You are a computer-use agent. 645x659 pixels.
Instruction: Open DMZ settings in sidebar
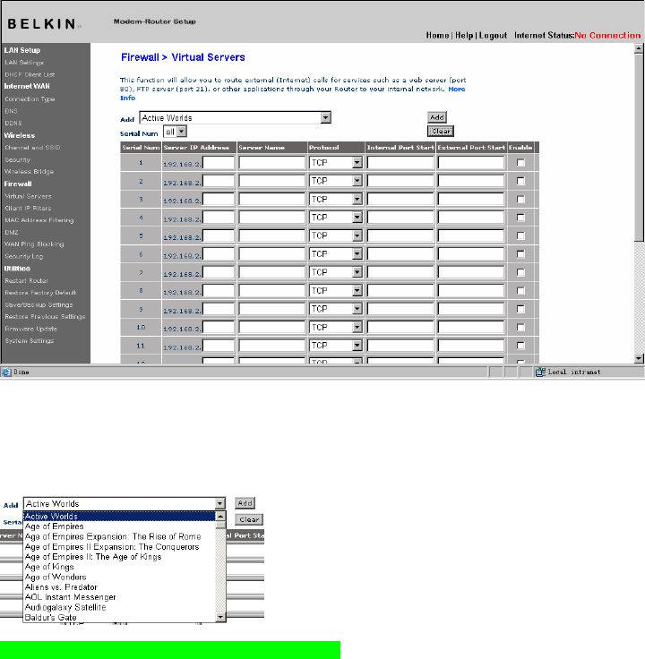point(12,233)
